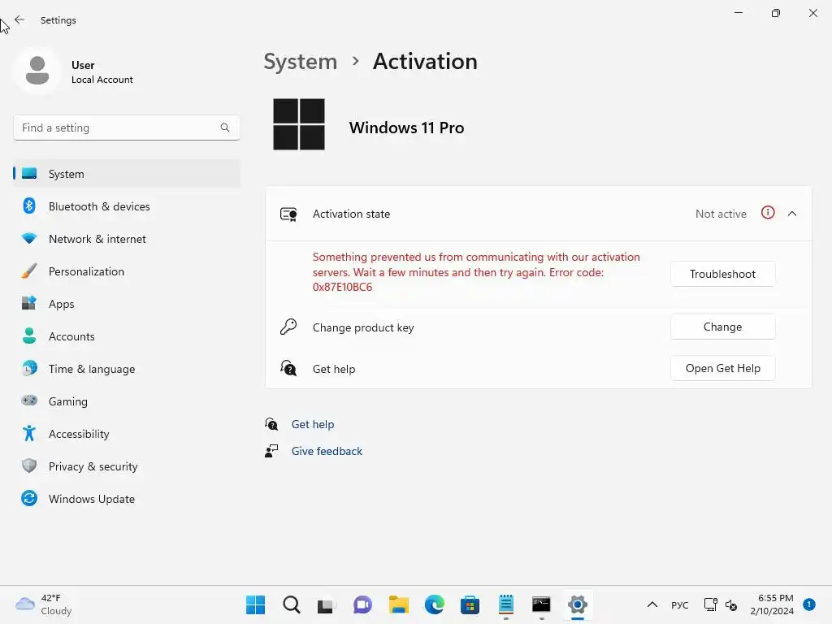Focus the Find a setting search box

(126, 128)
